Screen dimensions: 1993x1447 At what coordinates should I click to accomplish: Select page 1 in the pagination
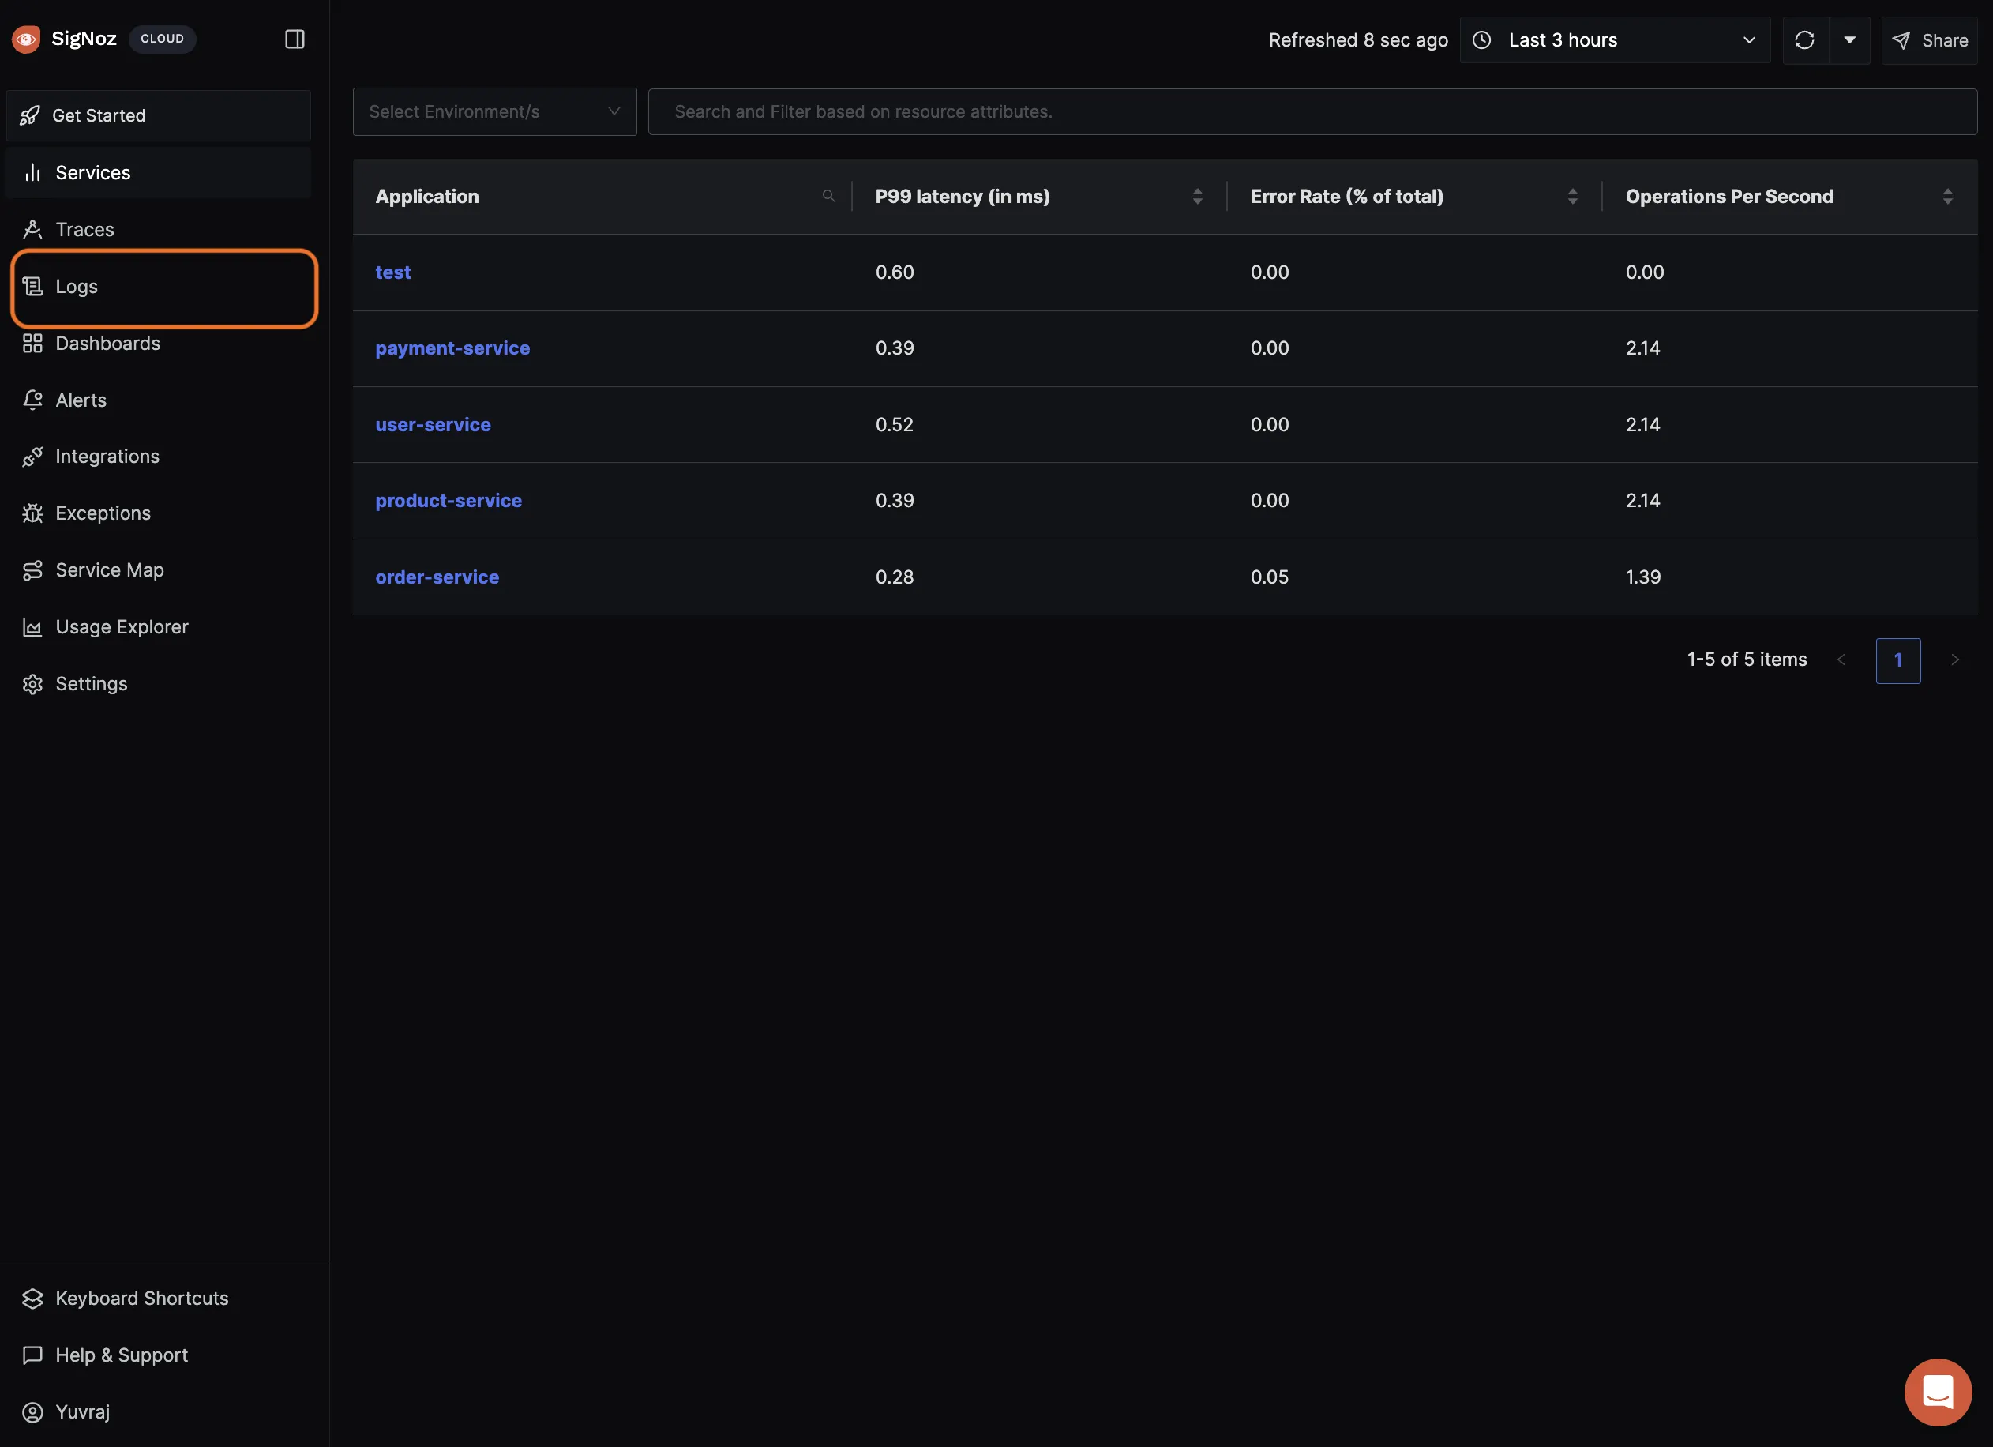(1897, 660)
